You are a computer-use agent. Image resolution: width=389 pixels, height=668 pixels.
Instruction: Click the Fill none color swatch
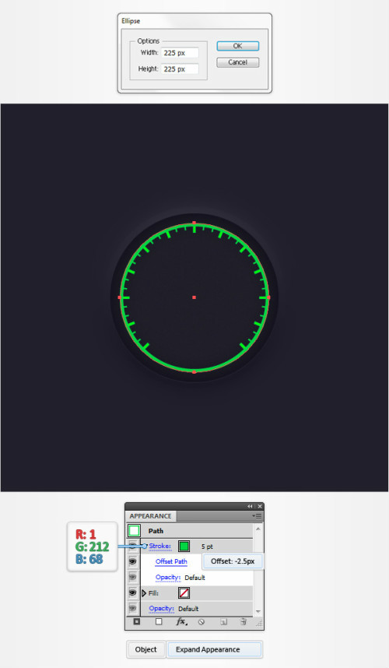pyautogui.click(x=184, y=592)
